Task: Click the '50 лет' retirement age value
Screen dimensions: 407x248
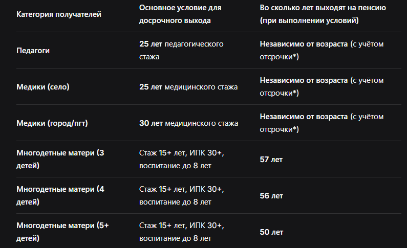Action: (271, 232)
